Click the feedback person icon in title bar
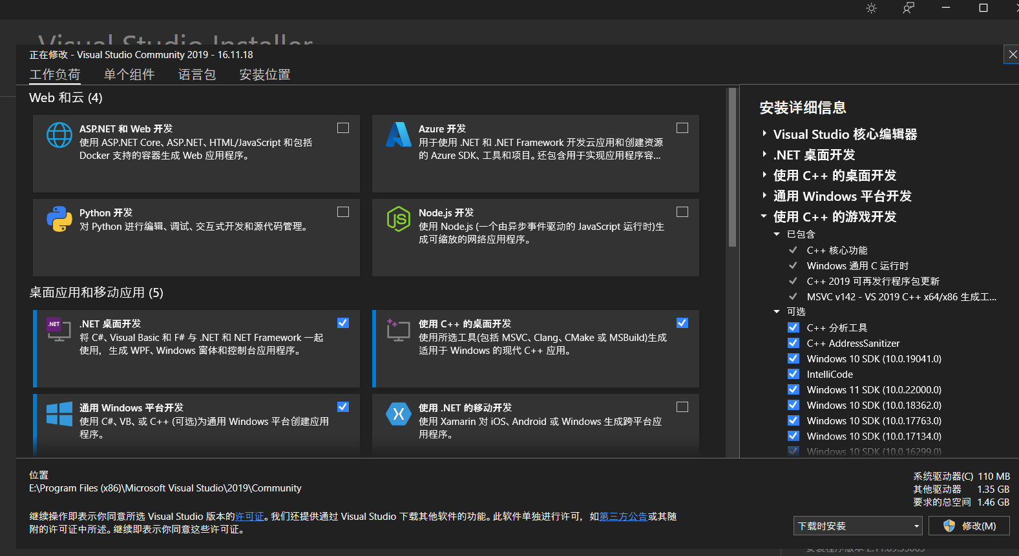Screen dimensions: 1019x556 click(x=909, y=8)
